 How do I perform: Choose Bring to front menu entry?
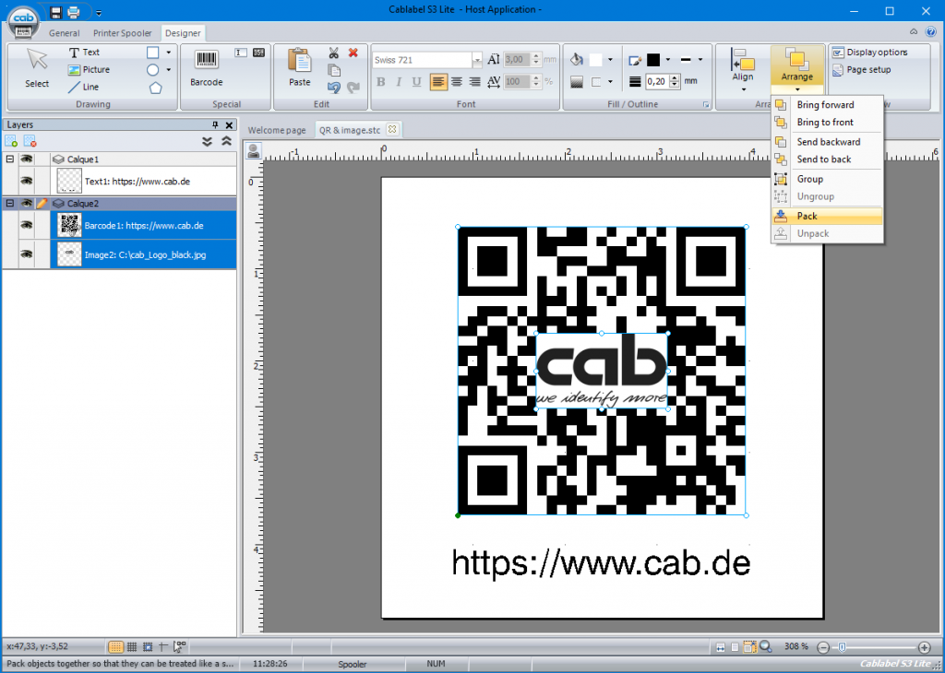827,123
